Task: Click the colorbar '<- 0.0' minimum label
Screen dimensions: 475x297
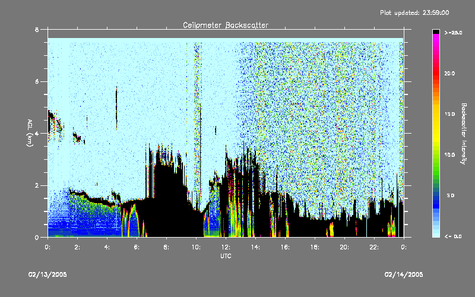Action: coord(453,236)
